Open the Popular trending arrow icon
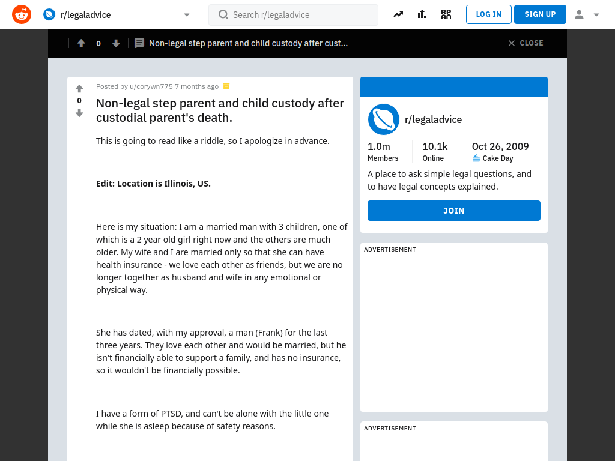 tap(398, 14)
